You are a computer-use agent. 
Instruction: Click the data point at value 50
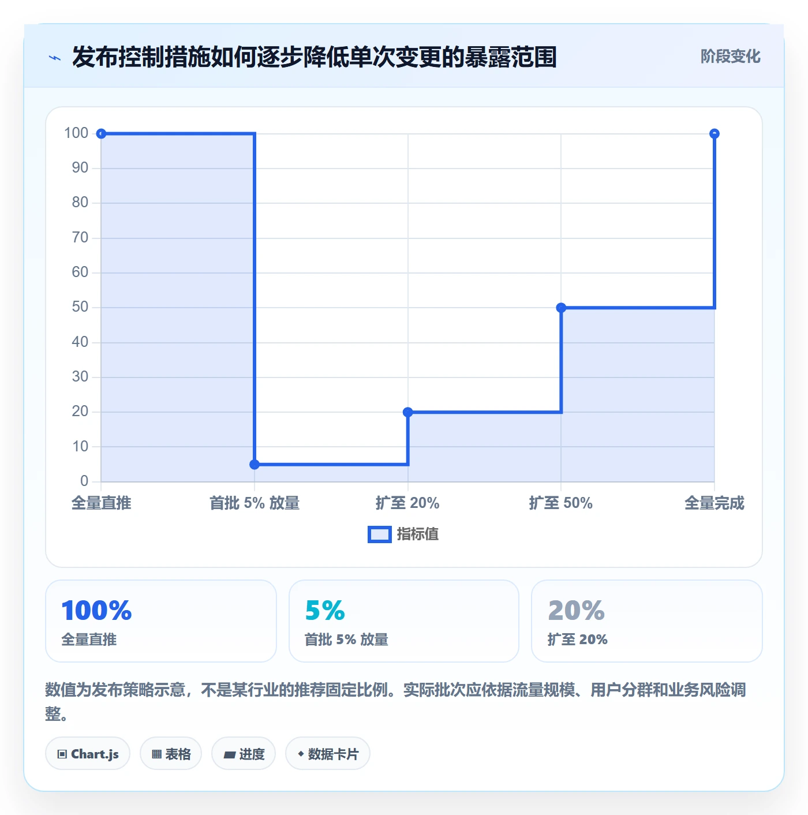click(x=561, y=308)
